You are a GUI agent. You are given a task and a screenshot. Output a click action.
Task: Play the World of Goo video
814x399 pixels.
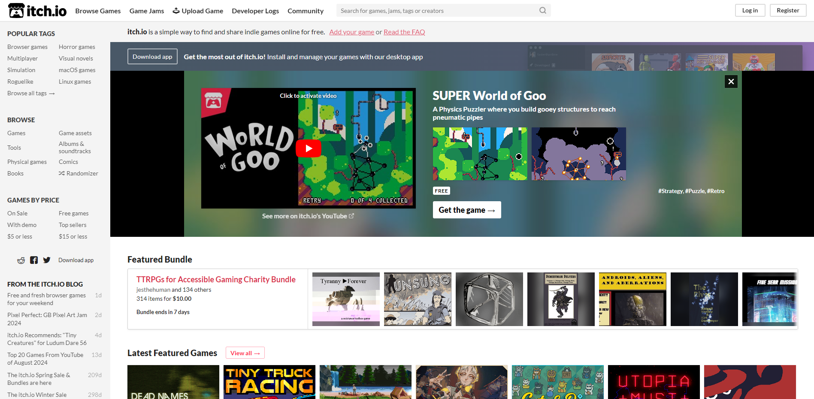click(x=308, y=148)
